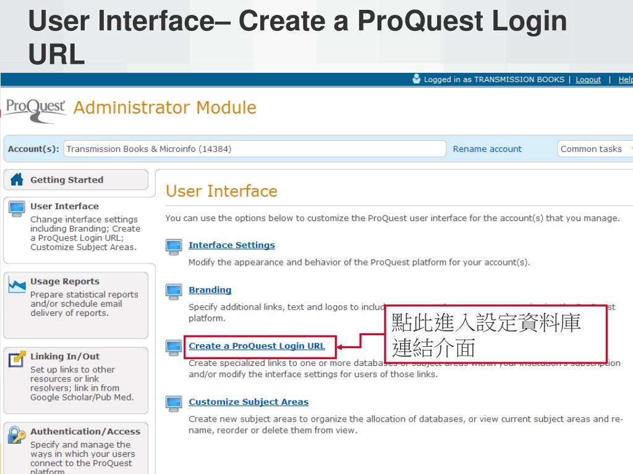Open the Getting Started section
633x474 pixels.
[x=76, y=180]
